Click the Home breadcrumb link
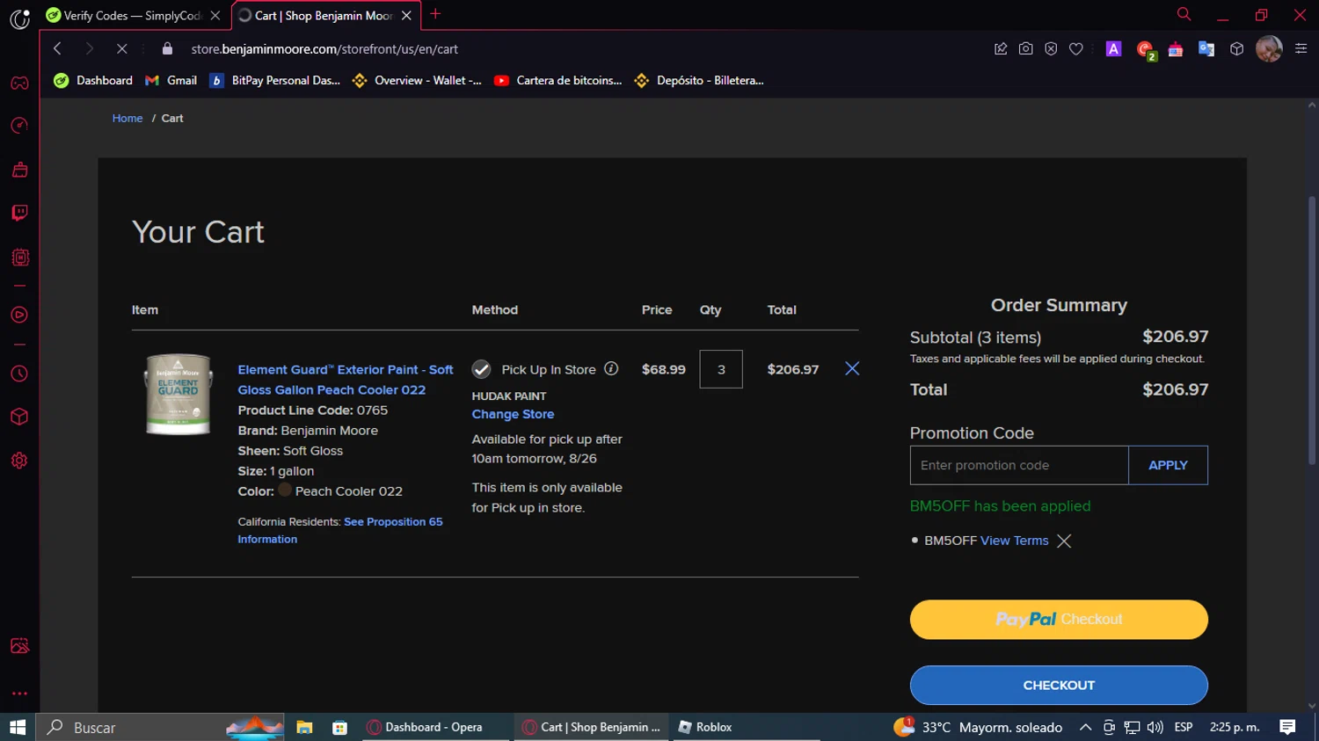 [128, 118]
